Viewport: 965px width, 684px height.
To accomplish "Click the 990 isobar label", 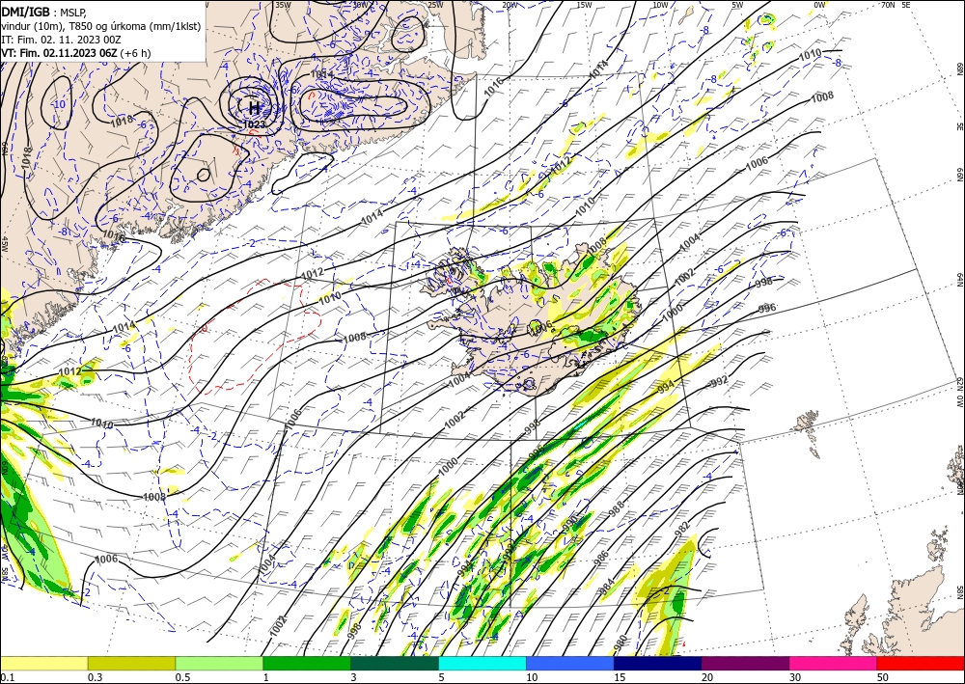I will click(570, 522).
